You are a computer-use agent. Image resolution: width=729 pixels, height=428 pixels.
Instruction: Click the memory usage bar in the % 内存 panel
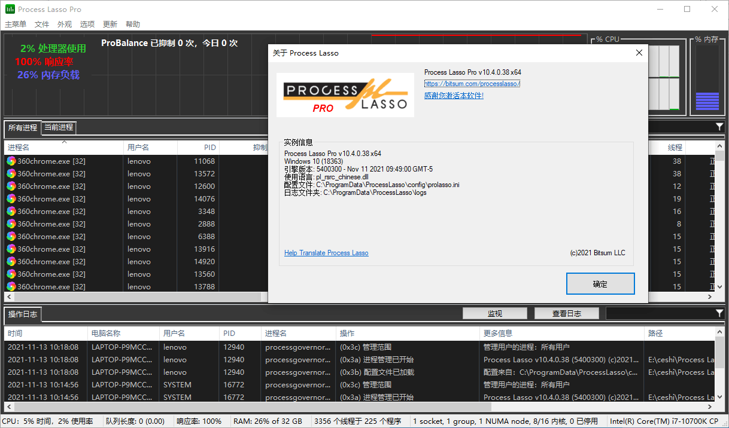coord(707,102)
